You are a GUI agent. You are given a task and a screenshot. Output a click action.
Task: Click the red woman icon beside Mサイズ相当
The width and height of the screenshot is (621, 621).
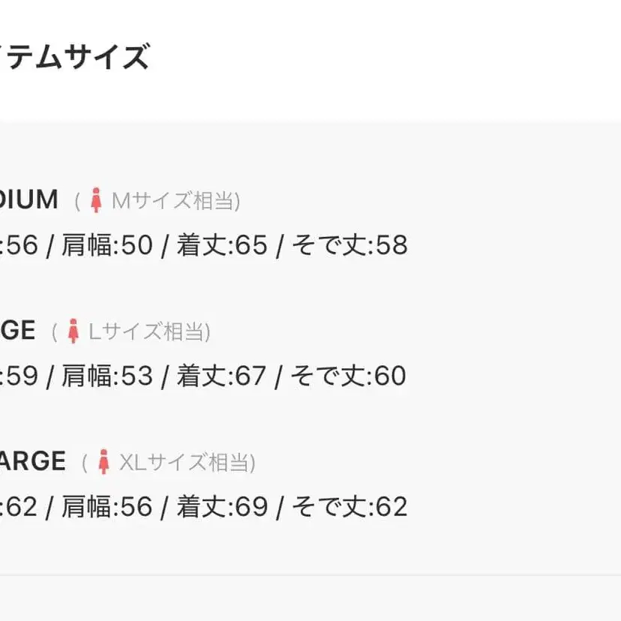click(95, 200)
